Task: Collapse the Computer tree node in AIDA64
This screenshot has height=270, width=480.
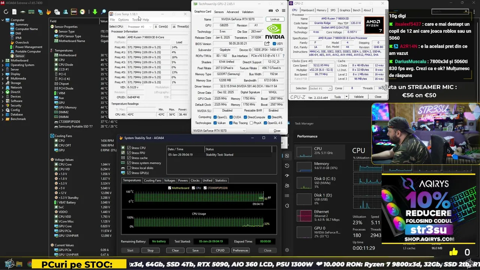Action: 3,20
